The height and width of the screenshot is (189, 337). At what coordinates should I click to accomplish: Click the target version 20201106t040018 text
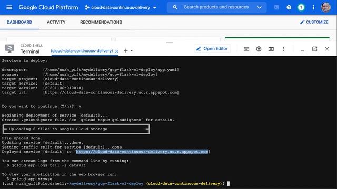click(63, 88)
